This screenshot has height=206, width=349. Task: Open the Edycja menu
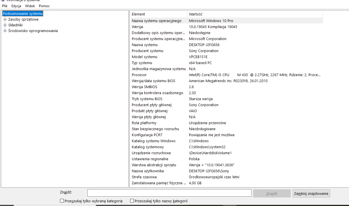16,6
